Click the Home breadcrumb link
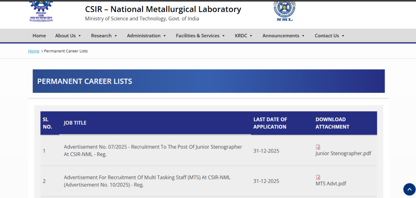 (33, 51)
